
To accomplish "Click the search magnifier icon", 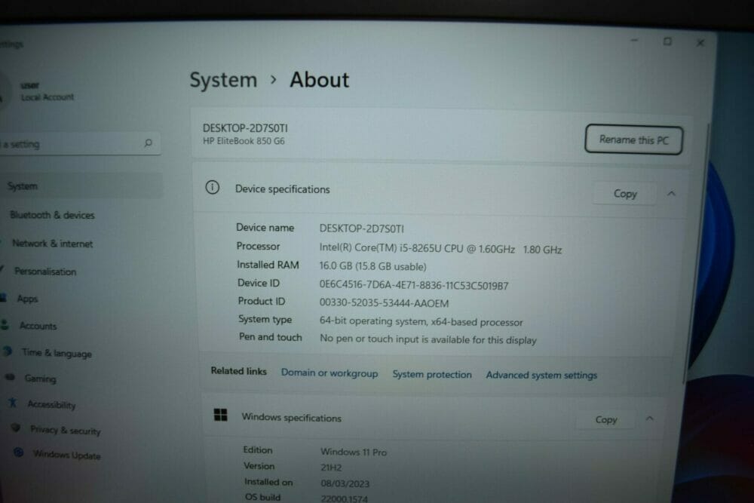I will pyautogui.click(x=148, y=143).
